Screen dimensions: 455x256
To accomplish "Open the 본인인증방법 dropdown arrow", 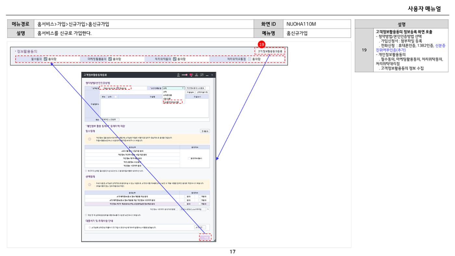I will tap(183, 88).
